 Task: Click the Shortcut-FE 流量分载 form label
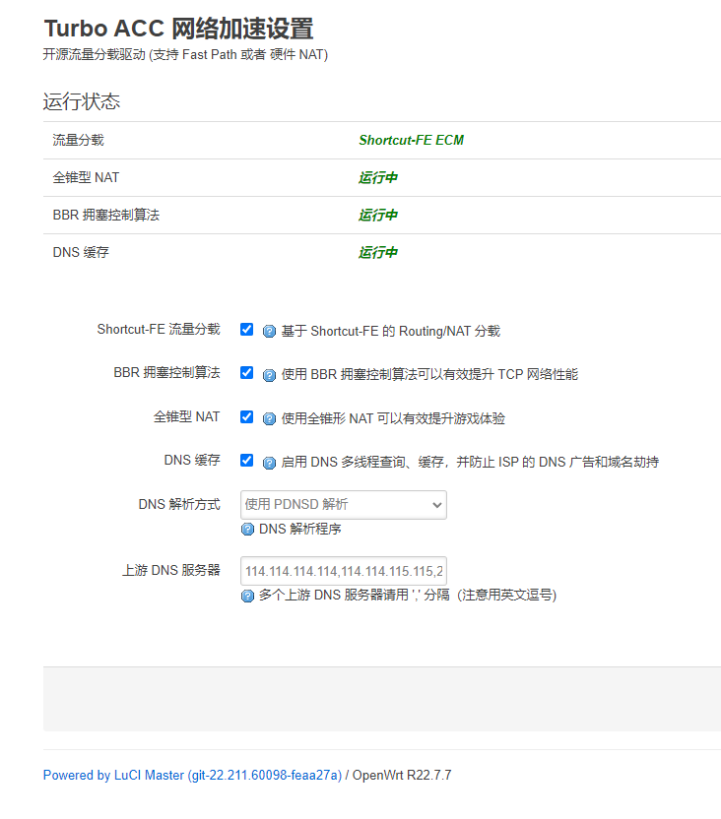pyautogui.click(x=159, y=329)
